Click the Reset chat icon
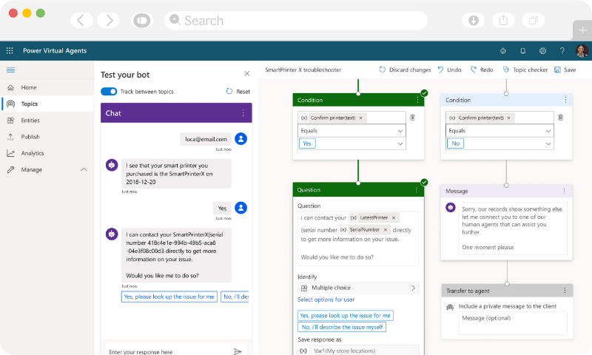Viewport: 592px width, 355px height. click(229, 92)
